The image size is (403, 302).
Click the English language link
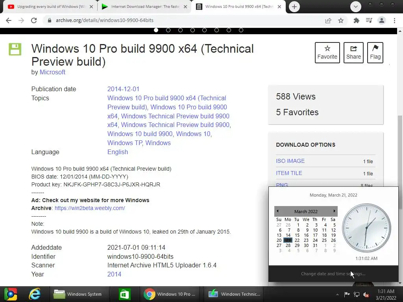point(118,152)
